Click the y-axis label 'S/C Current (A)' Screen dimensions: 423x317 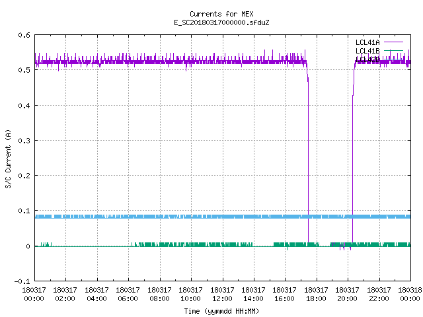click(9, 158)
